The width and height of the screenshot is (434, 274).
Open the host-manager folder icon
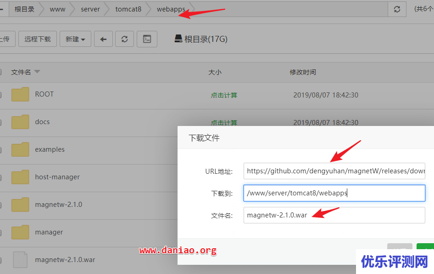tap(20, 177)
